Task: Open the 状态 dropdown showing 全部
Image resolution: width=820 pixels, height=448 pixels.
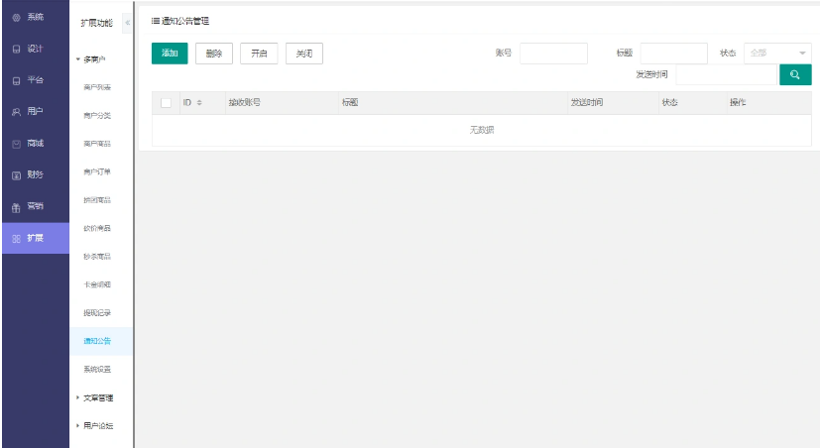Action: pyautogui.click(x=777, y=53)
